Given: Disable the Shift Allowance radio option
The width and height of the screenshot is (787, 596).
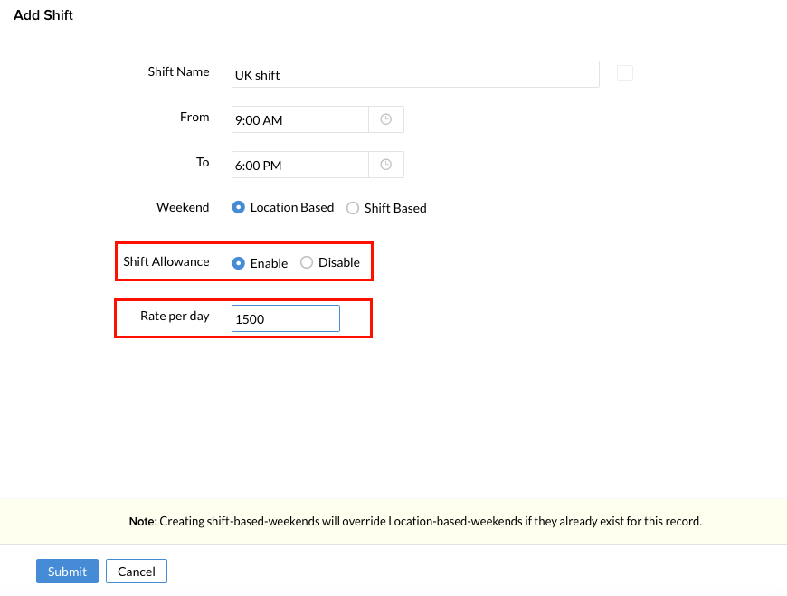Looking at the screenshot, I should [307, 263].
